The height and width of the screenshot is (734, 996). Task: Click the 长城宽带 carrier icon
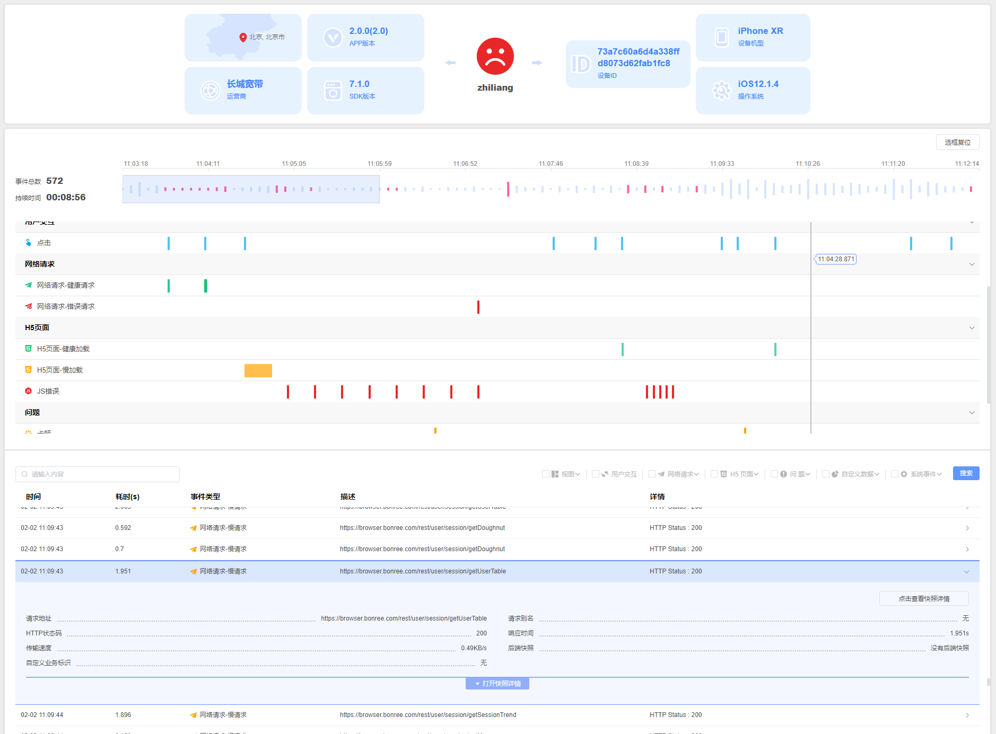tap(210, 90)
